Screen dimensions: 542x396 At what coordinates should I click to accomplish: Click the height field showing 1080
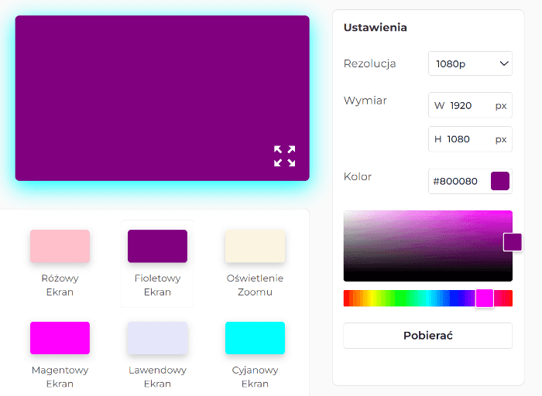(x=470, y=139)
